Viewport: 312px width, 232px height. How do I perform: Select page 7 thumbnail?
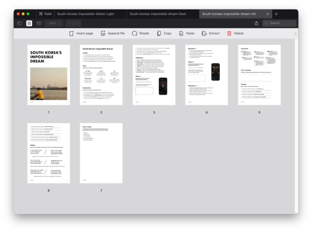tap(101, 153)
